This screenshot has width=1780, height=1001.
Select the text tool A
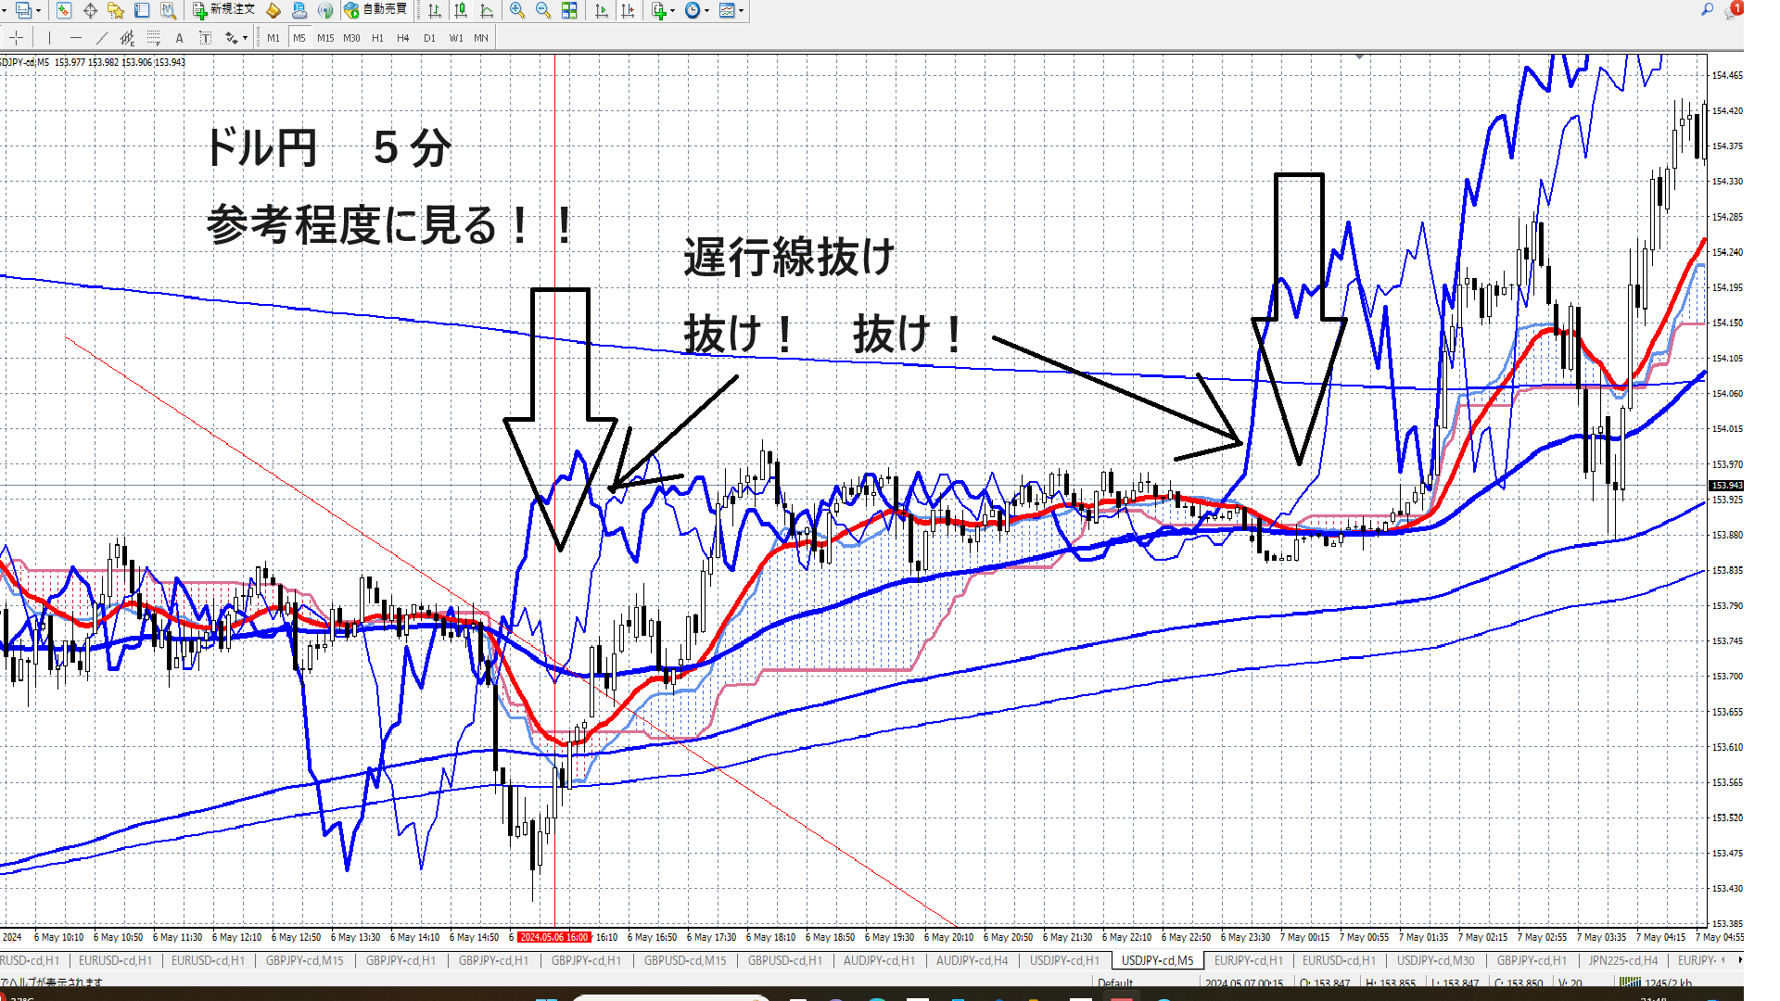click(179, 38)
